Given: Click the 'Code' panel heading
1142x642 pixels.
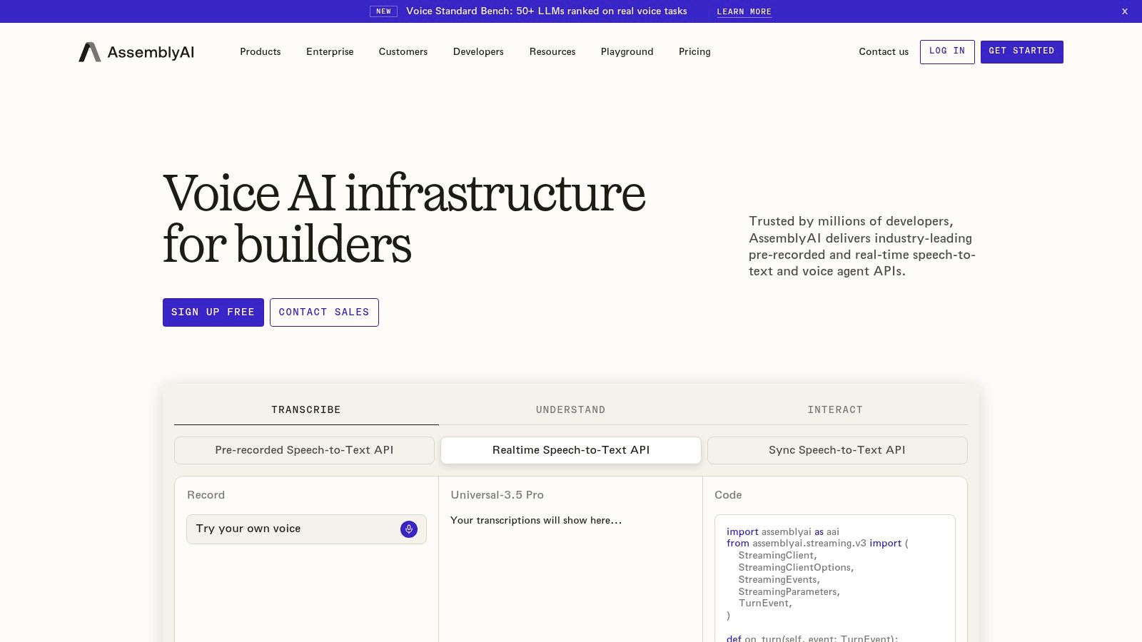Looking at the screenshot, I should 728,495.
